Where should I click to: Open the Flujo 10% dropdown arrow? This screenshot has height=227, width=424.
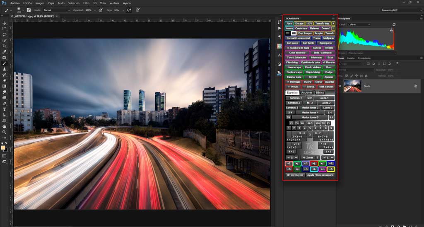[123, 10]
